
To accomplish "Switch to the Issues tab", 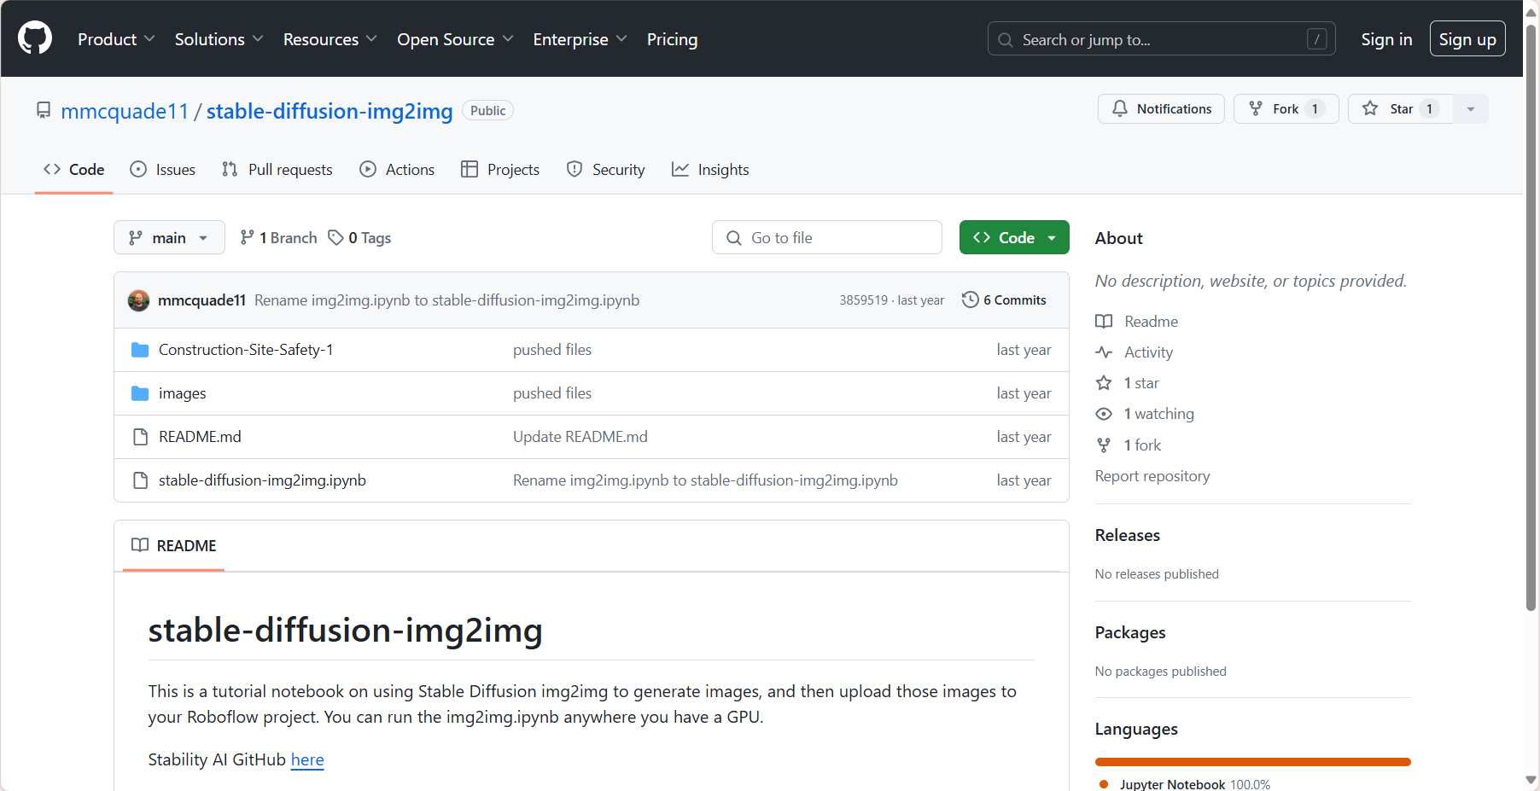I will click(162, 170).
